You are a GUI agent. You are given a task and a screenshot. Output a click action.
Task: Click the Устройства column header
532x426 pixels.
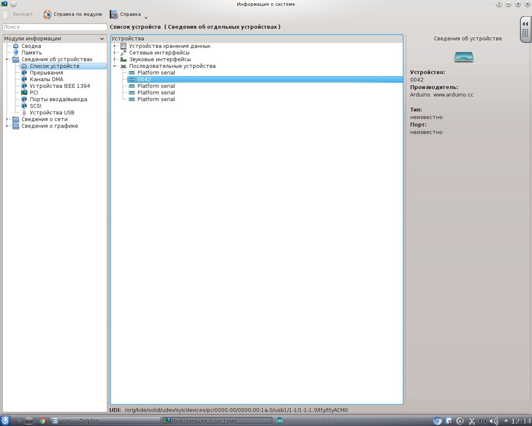pos(257,38)
